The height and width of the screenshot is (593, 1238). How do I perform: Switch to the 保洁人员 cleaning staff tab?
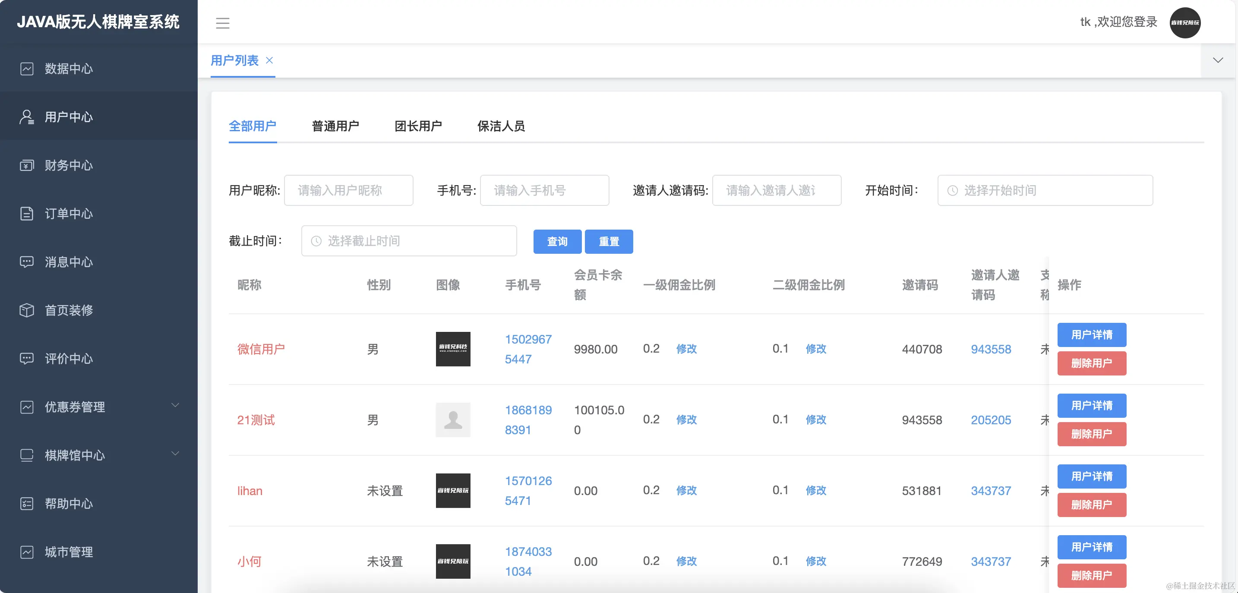click(x=501, y=126)
